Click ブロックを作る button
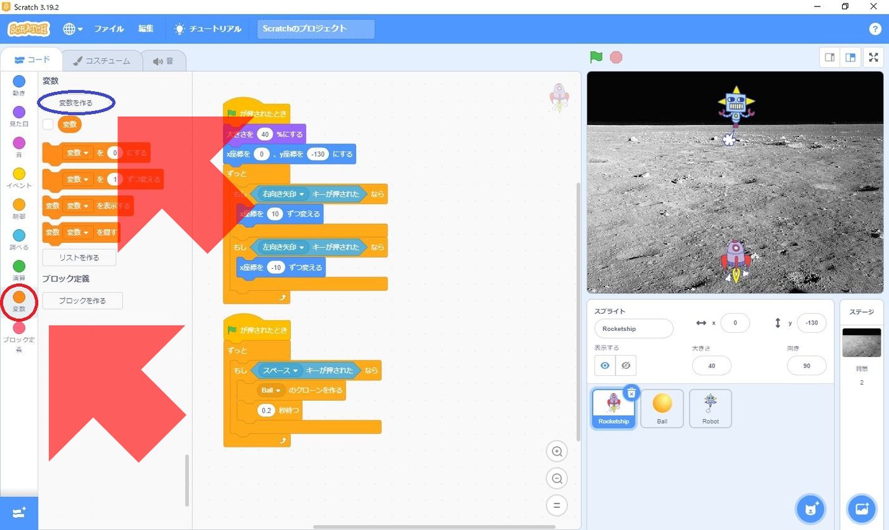889x530 pixels. coord(83,301)
